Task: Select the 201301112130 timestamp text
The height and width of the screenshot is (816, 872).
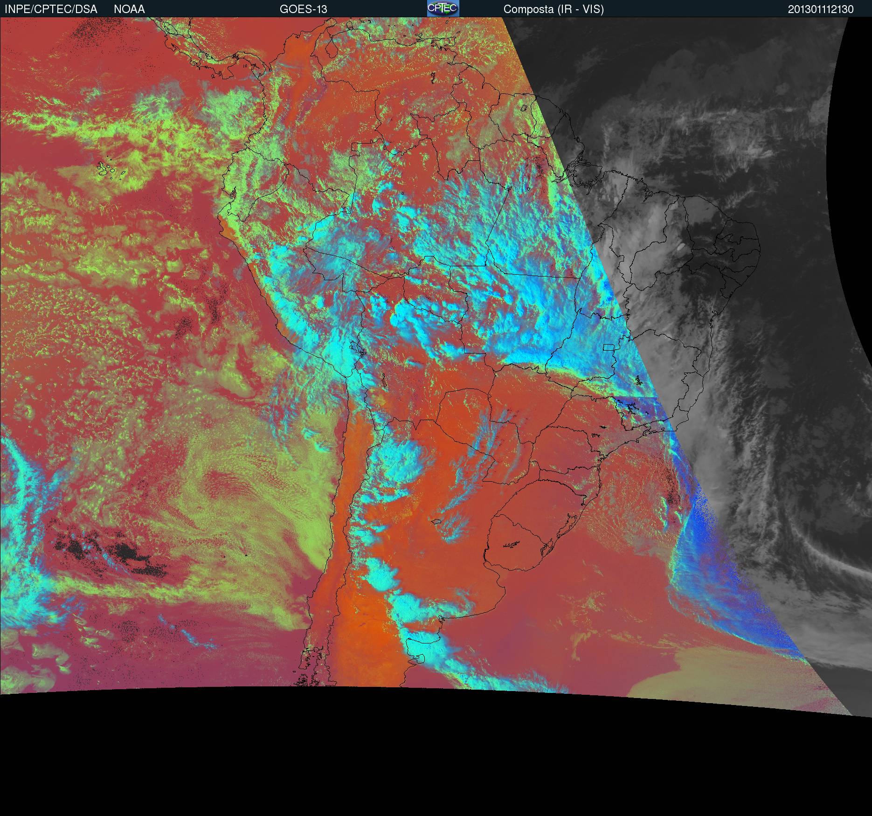Action: pyautogui.click(x=821, y=9)
